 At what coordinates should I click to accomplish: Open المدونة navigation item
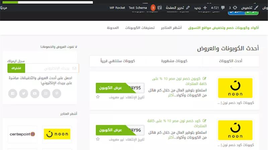113,28
